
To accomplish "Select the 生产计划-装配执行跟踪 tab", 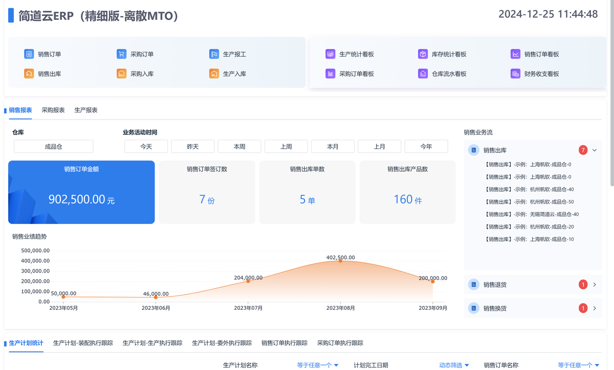I will point(83,343).
